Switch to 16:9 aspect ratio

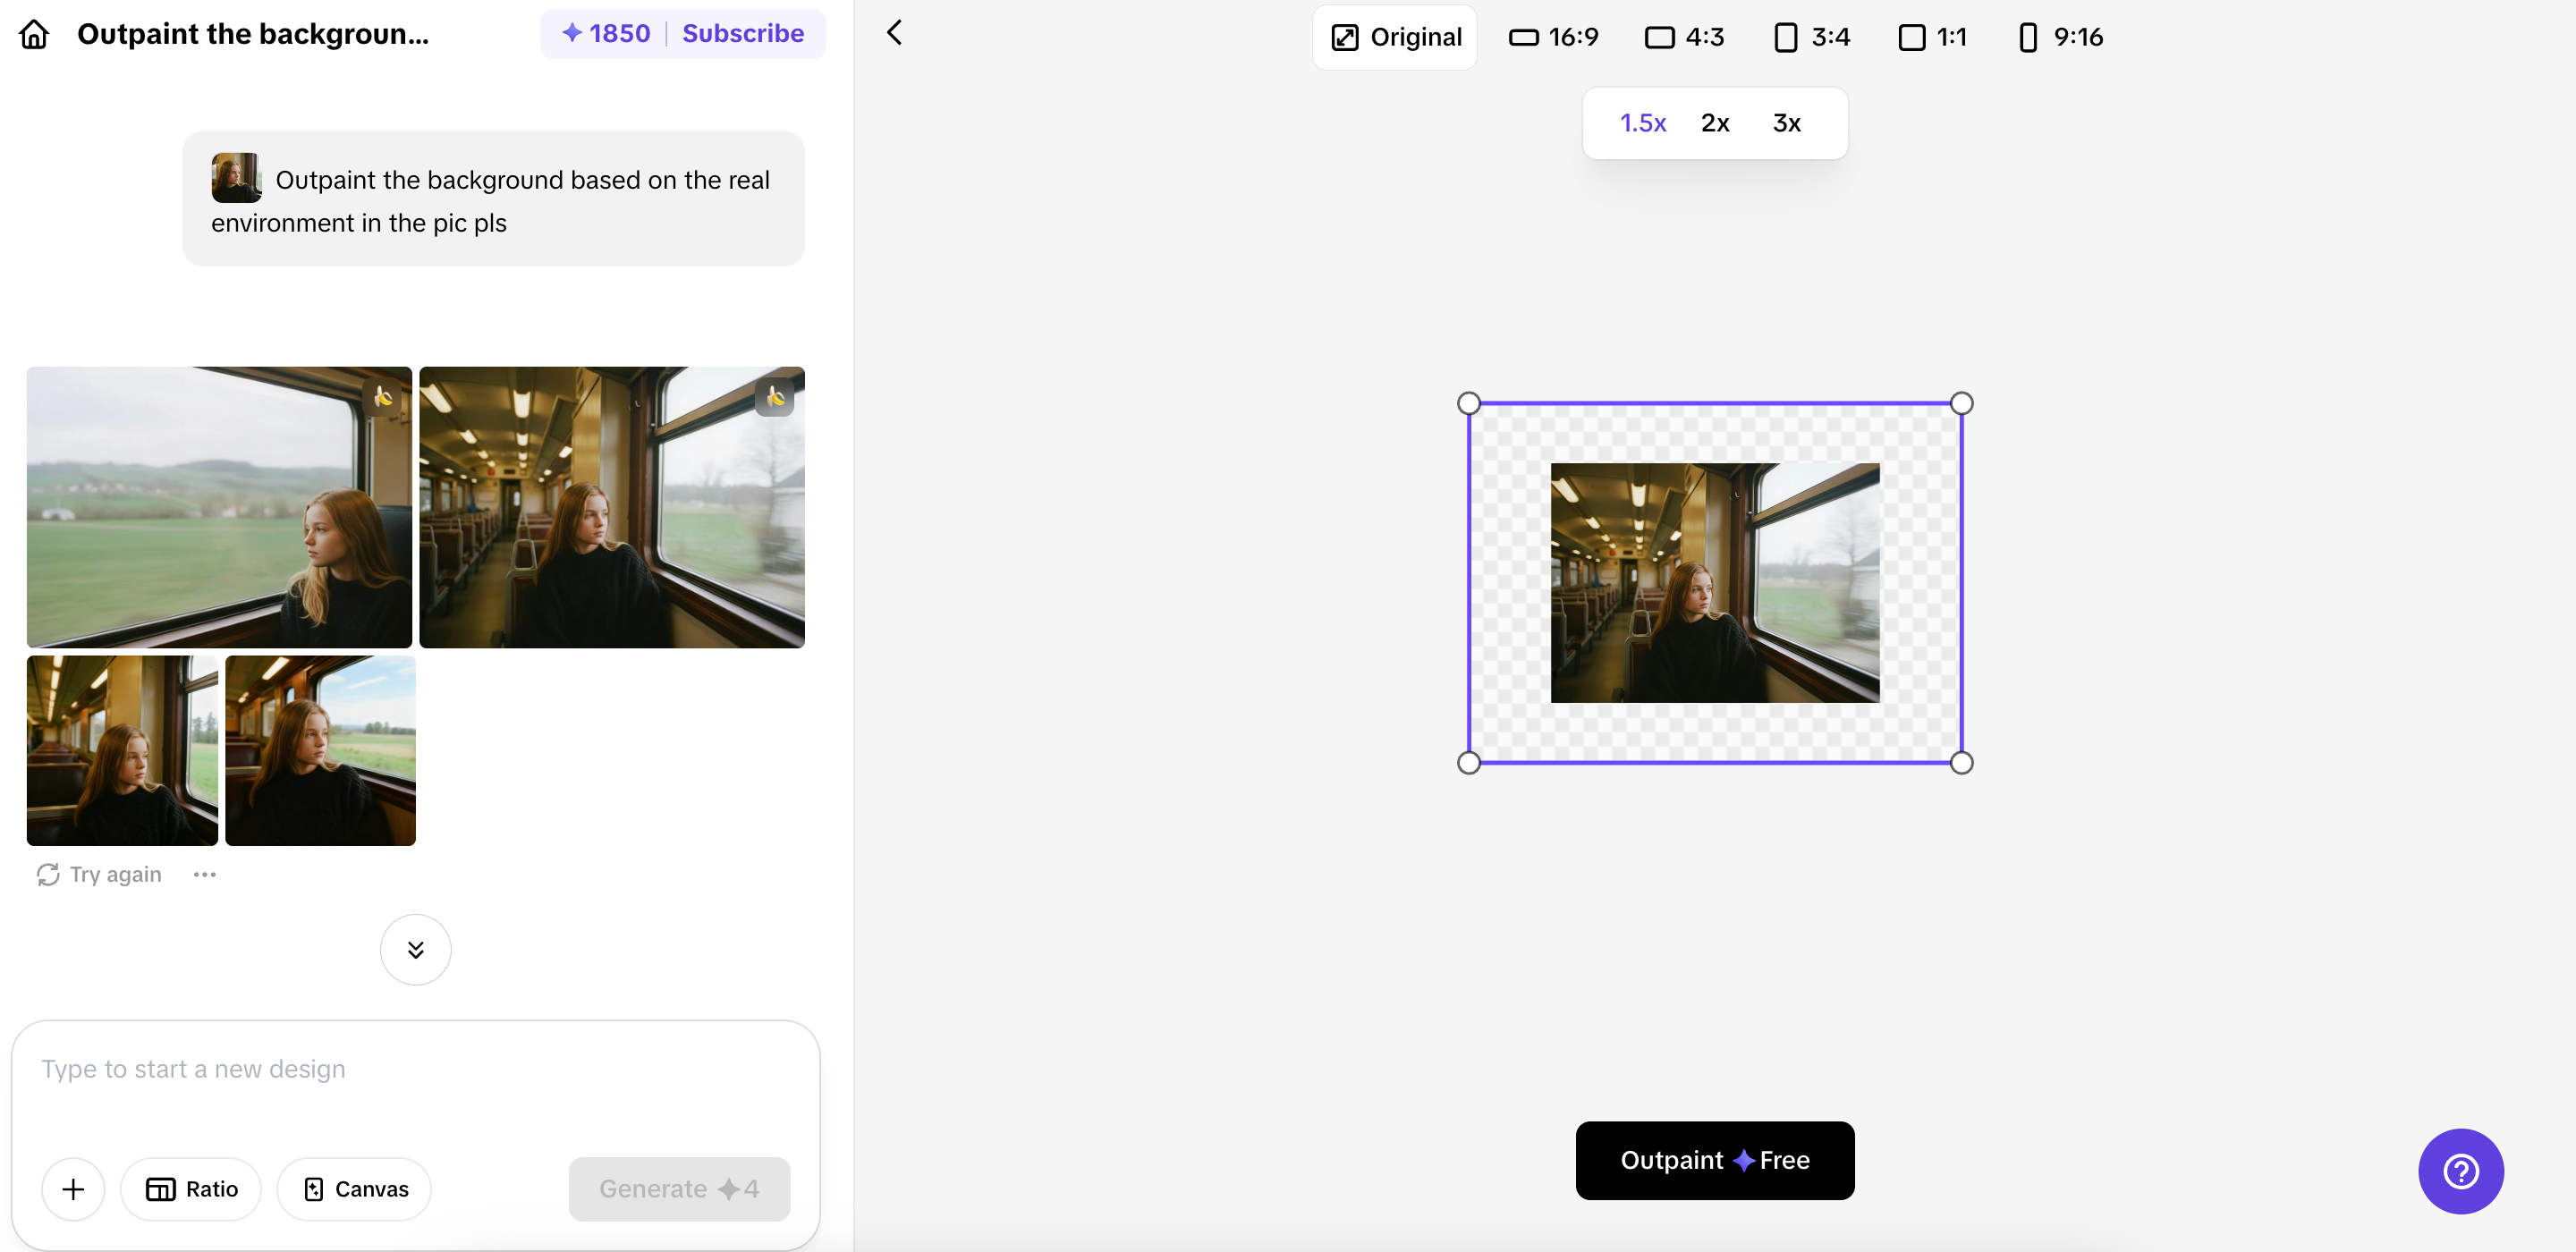tap(1553, 37)
